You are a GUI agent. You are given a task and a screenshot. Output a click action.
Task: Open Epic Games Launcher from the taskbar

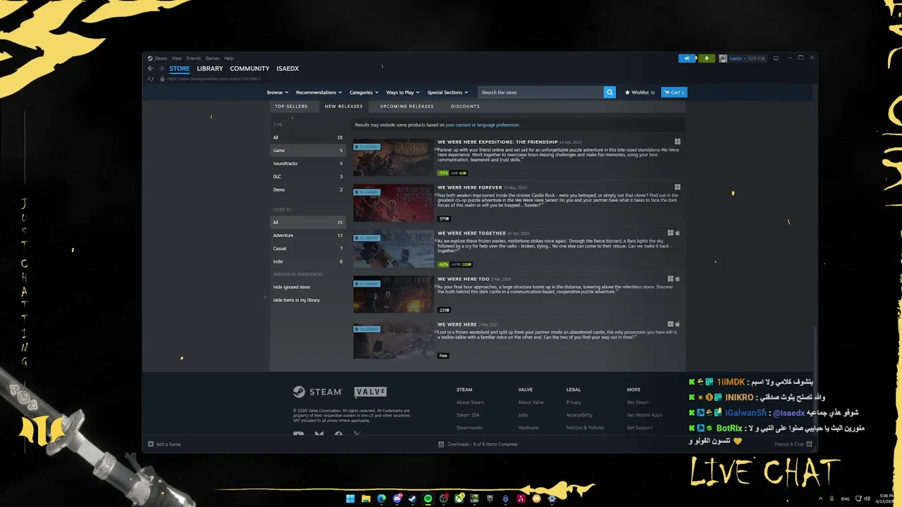(x=490, y=499)
